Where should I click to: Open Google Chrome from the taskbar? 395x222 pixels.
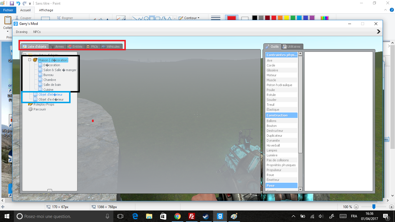point(177,216)
